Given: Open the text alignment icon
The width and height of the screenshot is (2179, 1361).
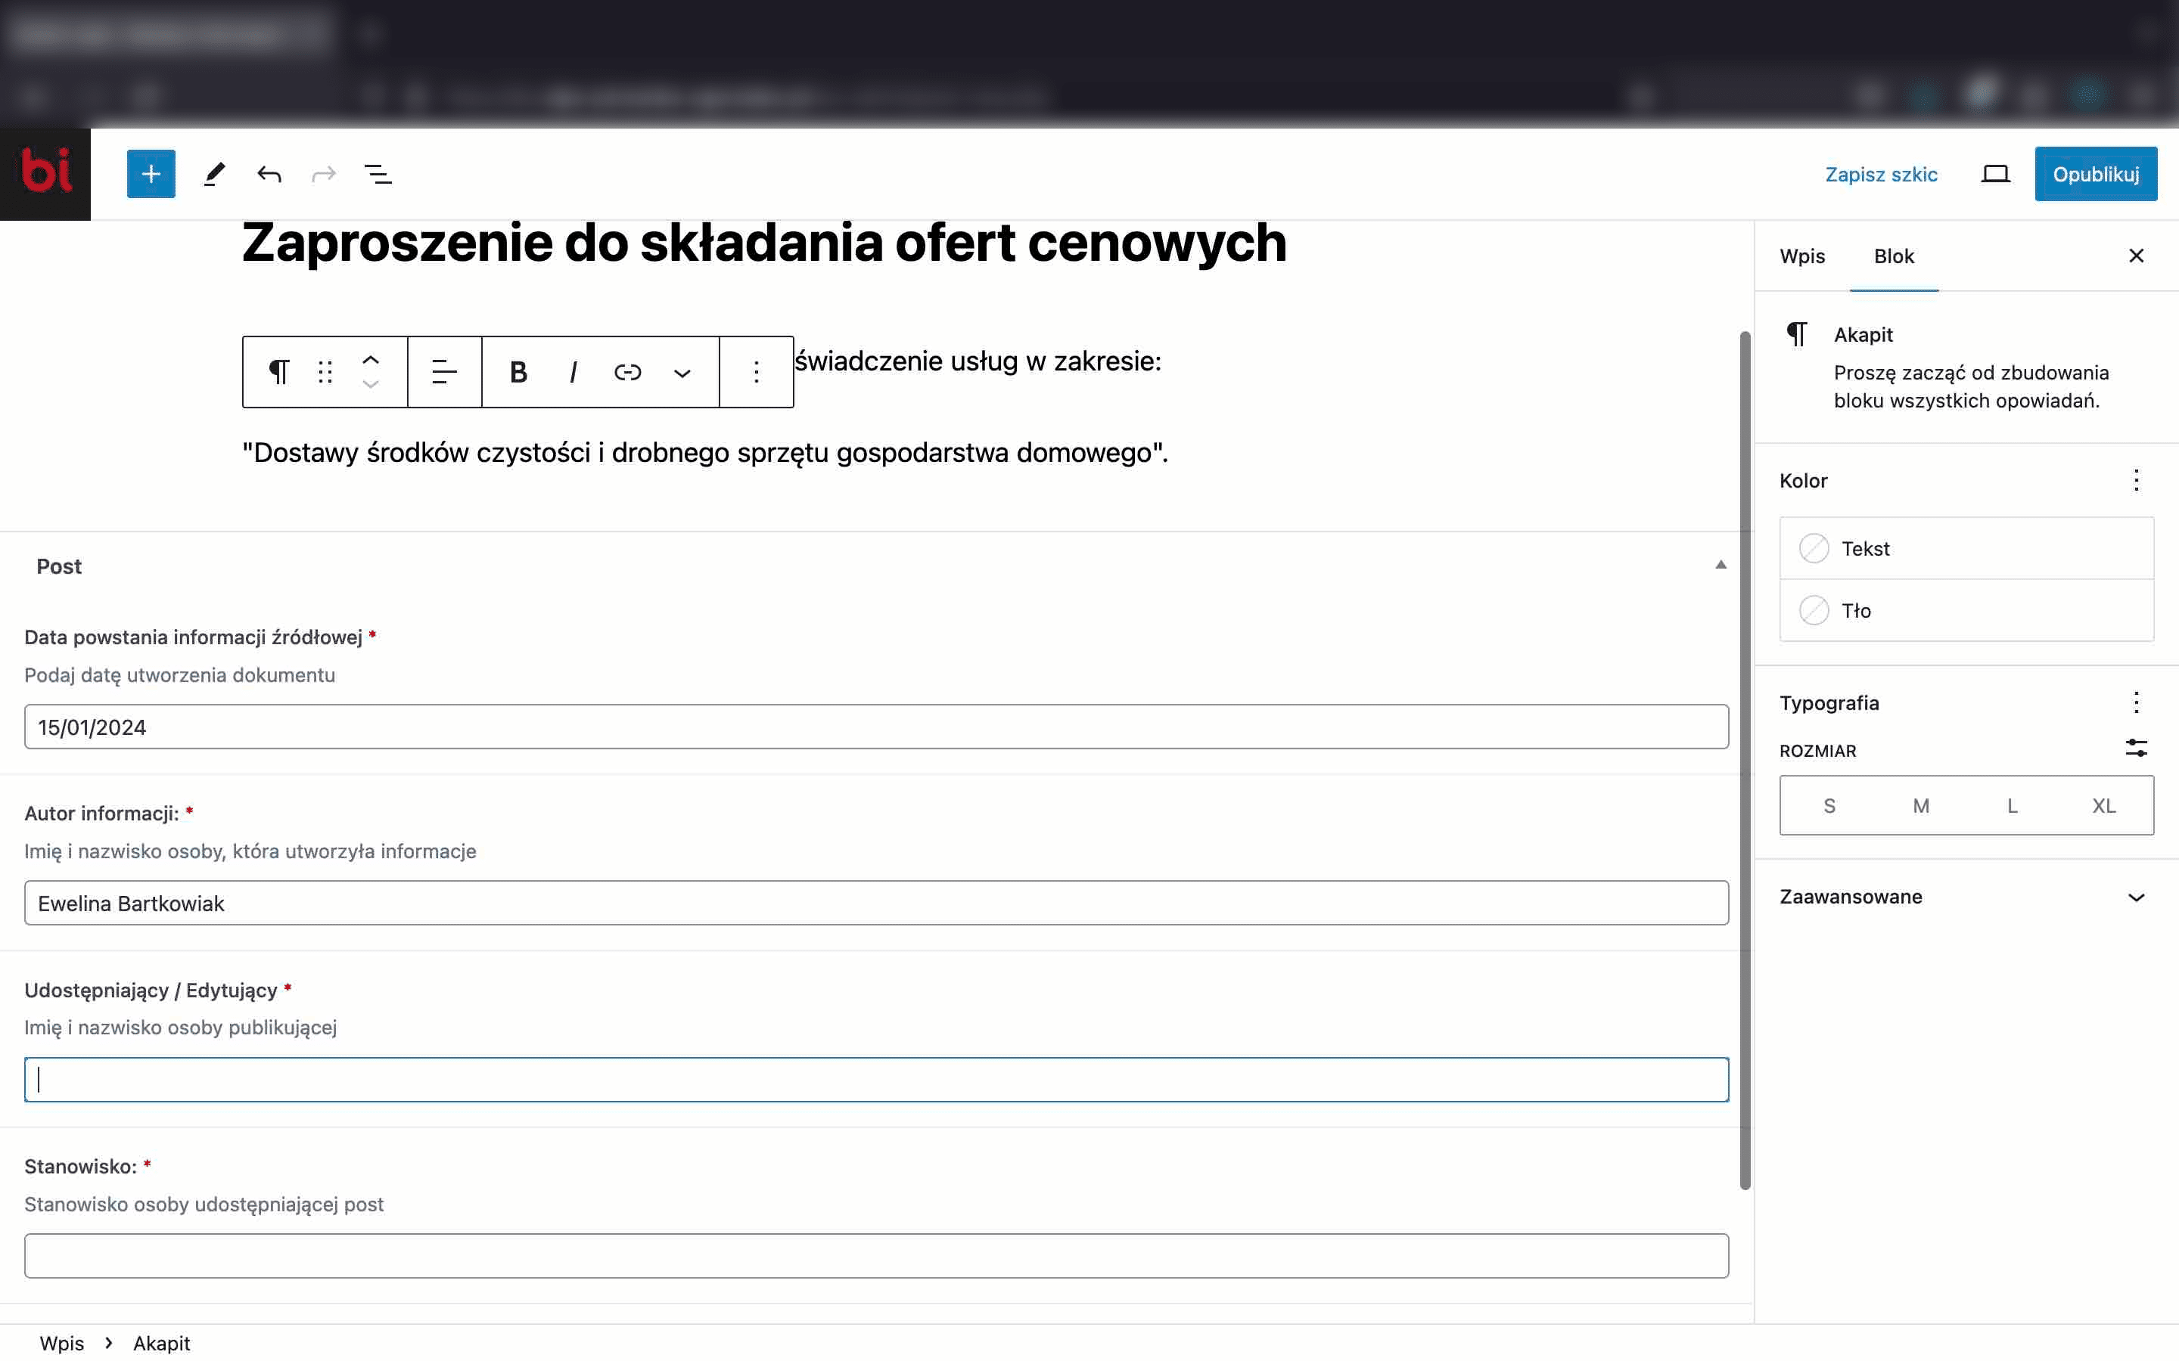Looking at the screenshot, I should [445, 372].
